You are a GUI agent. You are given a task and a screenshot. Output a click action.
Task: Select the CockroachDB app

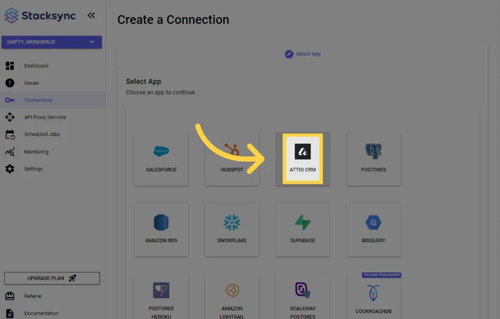[374, 297]
